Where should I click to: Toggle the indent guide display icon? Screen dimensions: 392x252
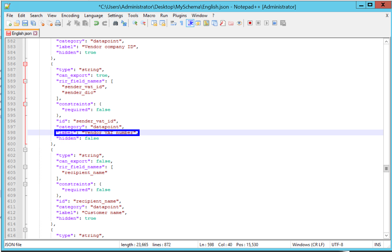(x=190, y=23)
